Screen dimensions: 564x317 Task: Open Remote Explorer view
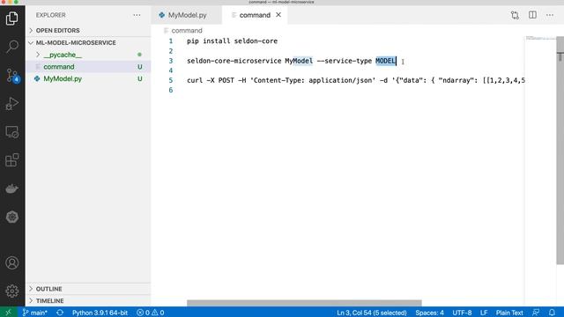click(11, 132)
